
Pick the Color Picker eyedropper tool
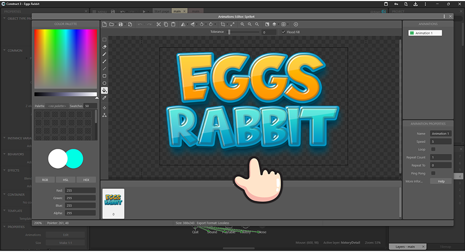pyautogui.click(x=104, y=98)
